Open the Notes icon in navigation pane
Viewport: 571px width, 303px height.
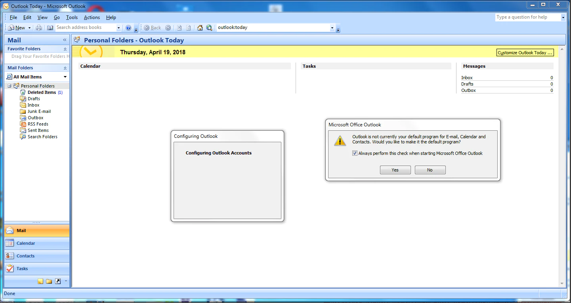tap(40, 281)
